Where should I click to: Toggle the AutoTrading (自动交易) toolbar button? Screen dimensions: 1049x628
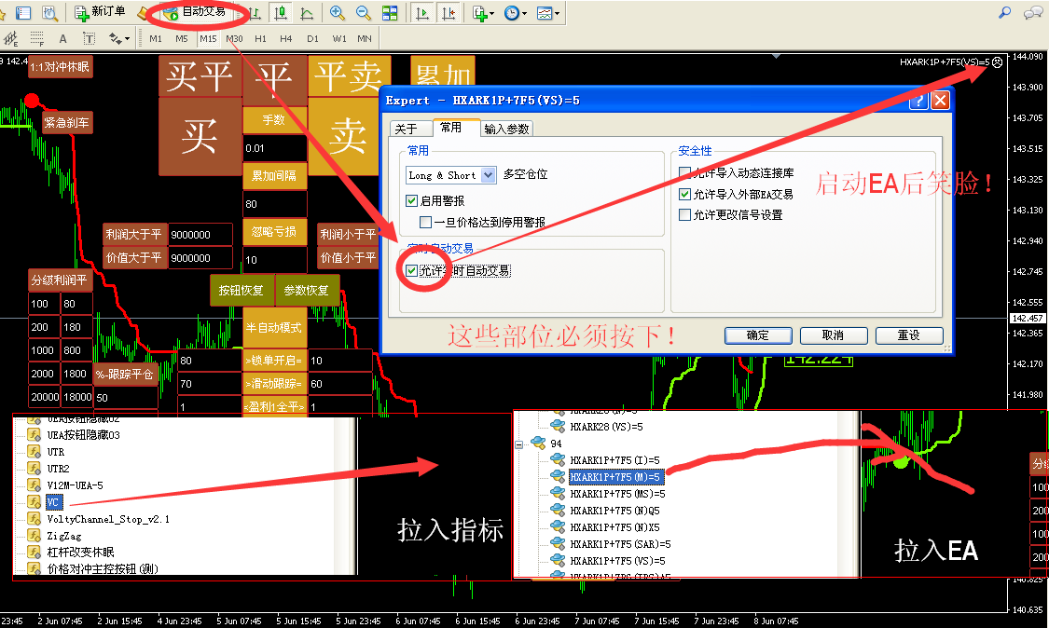(x=194, y=12)
